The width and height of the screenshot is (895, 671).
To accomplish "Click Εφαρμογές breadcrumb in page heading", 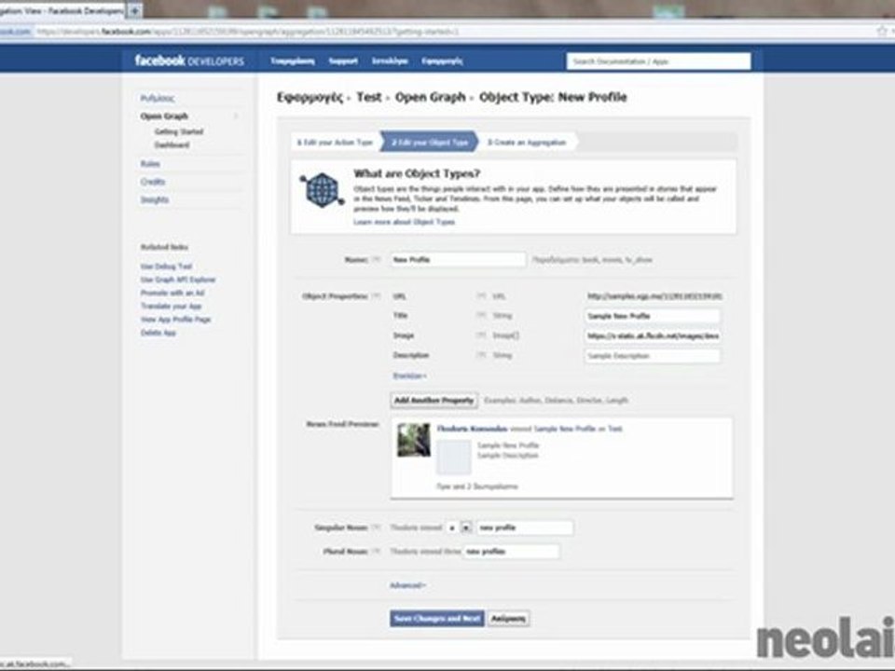I will (310, 98).
